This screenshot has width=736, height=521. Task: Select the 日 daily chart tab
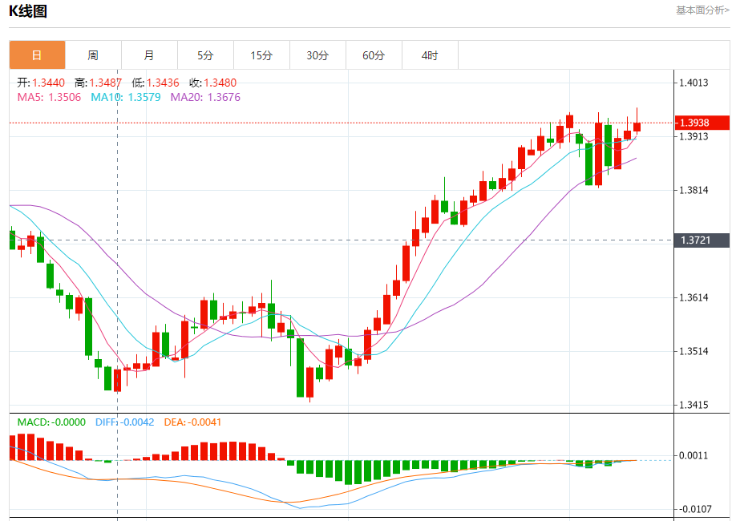point(37,55)
